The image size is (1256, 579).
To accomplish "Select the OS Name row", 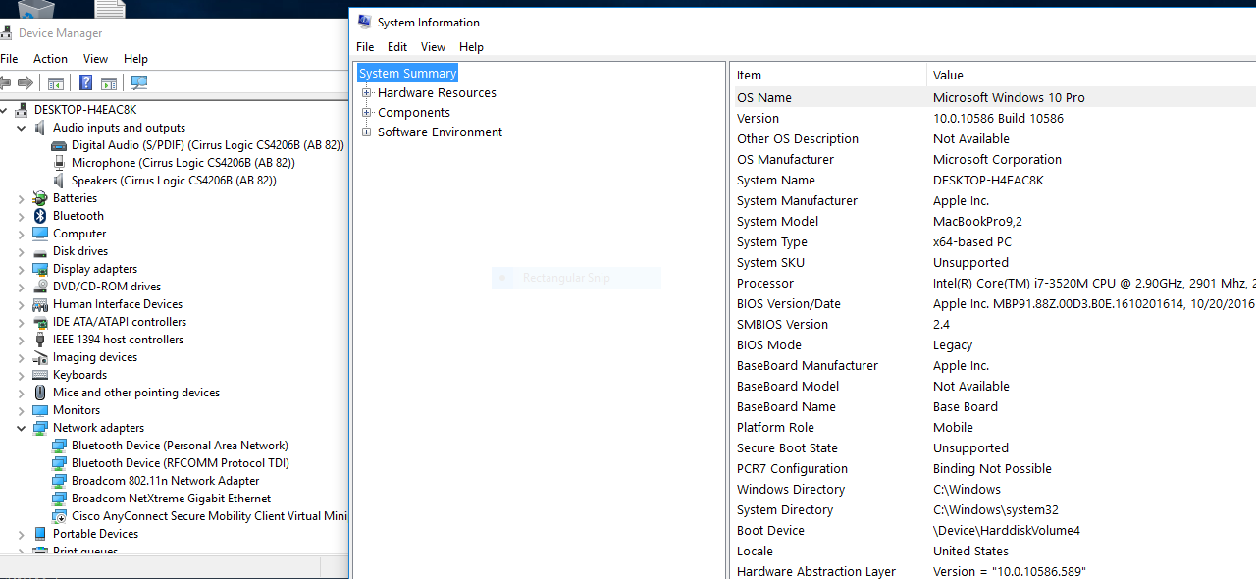I will [993, 97].
